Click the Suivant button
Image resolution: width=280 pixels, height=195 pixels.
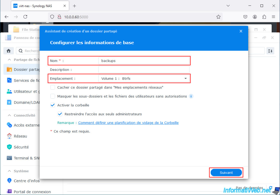(x=226, y=173)
